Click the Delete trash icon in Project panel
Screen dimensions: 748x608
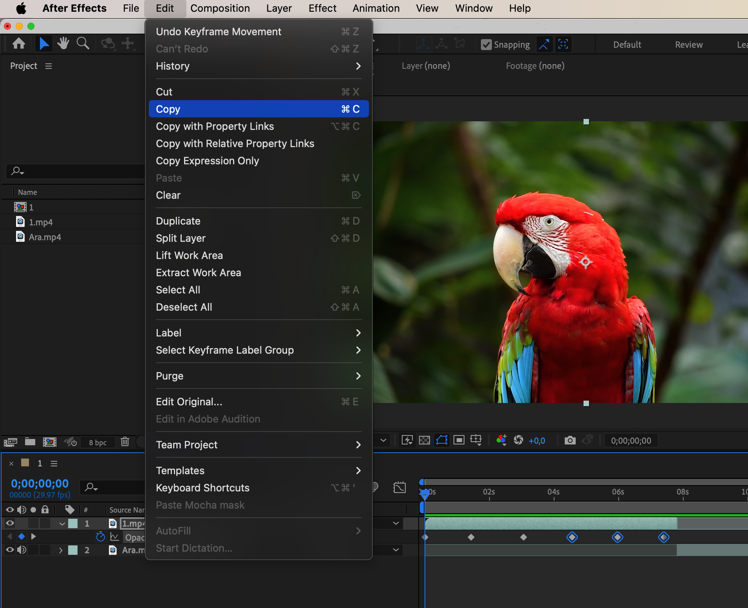click(x=125, y=442)
